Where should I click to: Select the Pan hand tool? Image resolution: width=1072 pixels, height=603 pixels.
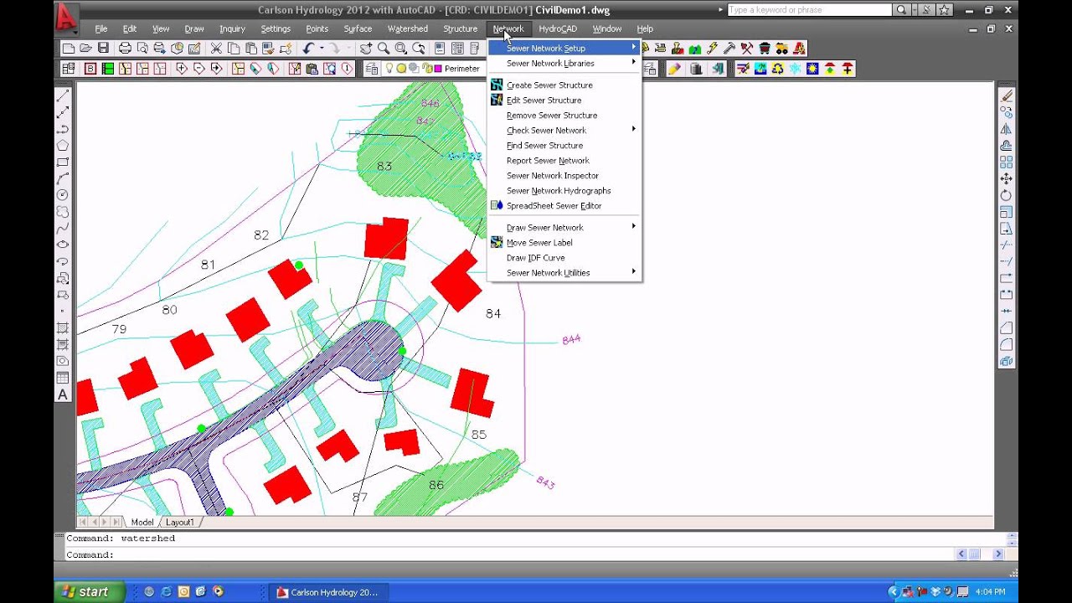tap(366, 49)
